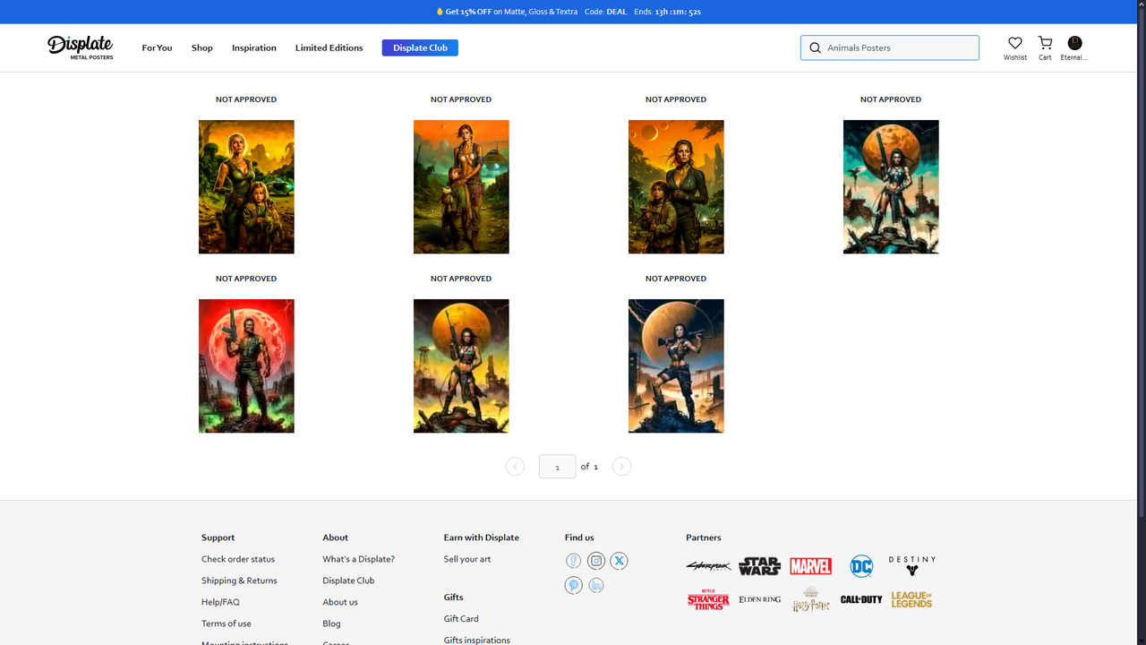Open the For You menu

[157, 47]
